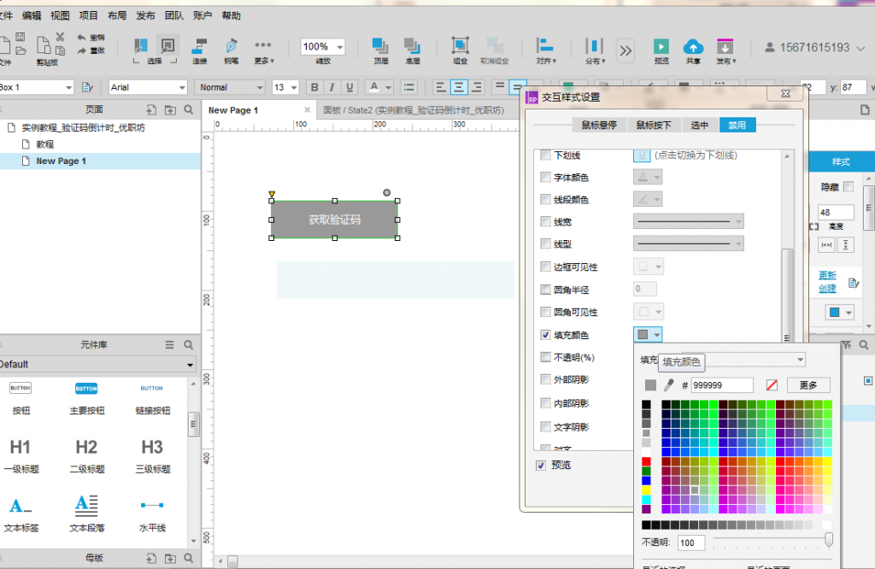Click the no-fill red slash icon
The width and height of the screenshot is (875, 569).
pyautogui.click(x=772, y=385)
